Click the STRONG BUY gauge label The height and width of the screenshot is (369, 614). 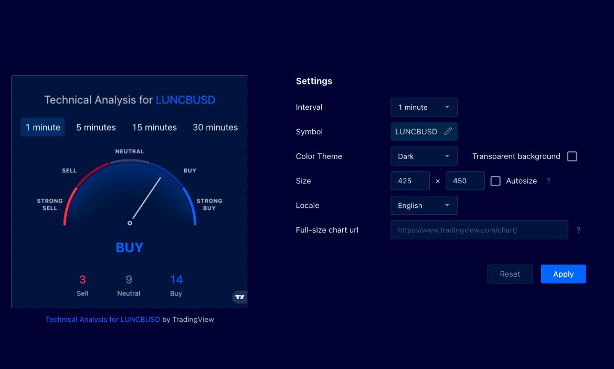tap(209, 205)
